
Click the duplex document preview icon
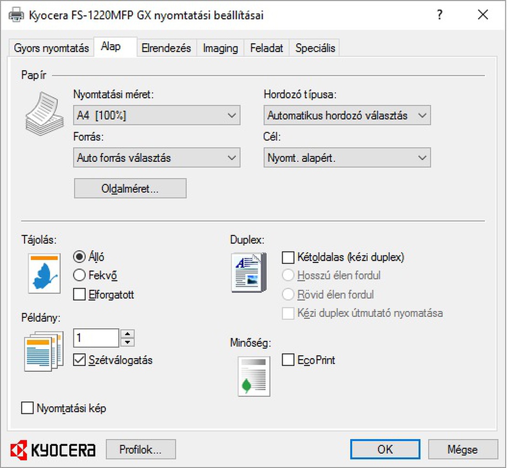point(248,273)
